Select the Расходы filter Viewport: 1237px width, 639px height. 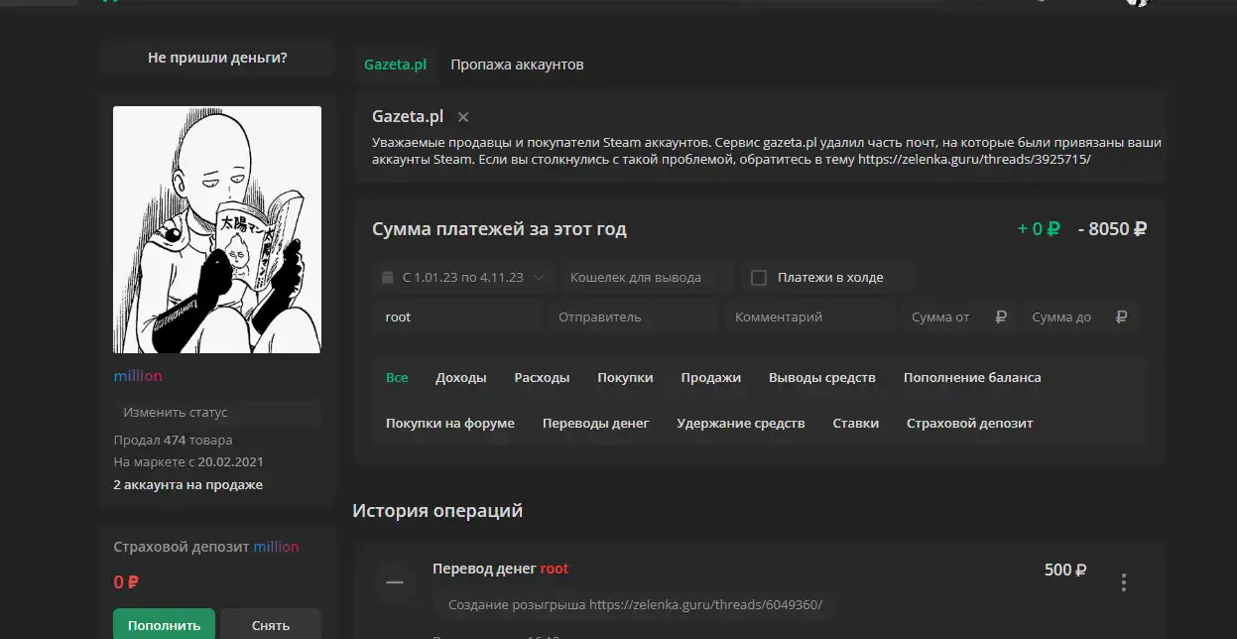tap(542, 378)
